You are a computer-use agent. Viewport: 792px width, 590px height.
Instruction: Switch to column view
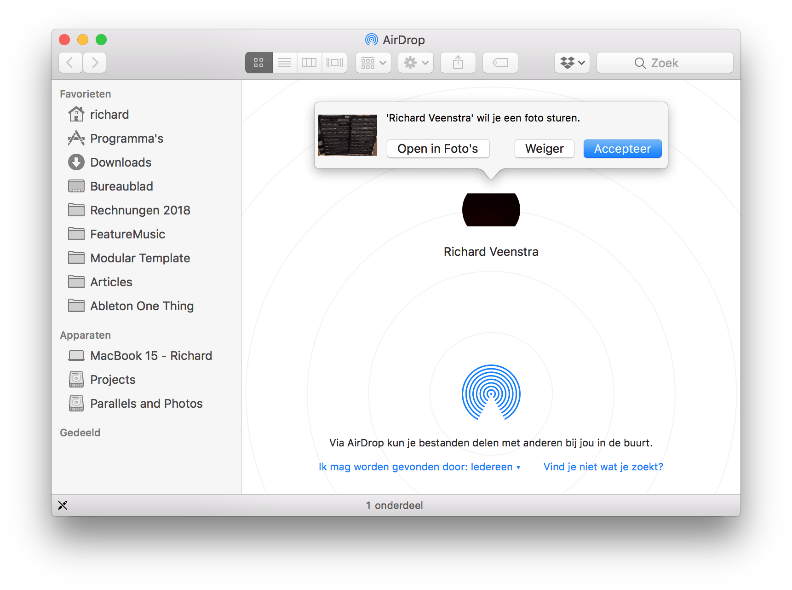(x=310, y=63)
